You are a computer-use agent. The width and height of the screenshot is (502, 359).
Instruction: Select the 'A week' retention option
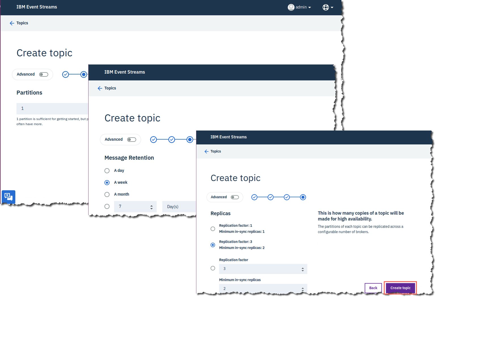click(x=107, y=183)
